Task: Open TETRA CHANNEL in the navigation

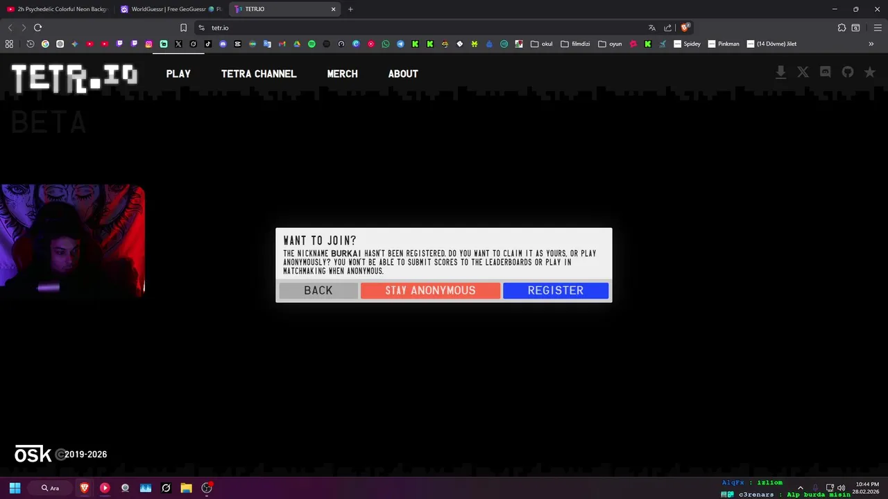Action: click(259, 73)
